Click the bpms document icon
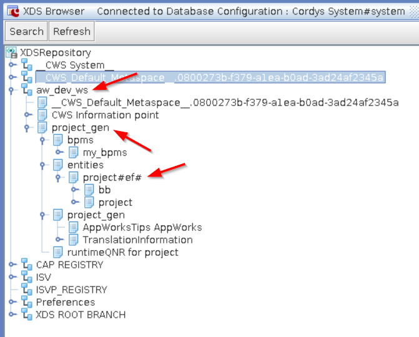The width and height of the screenshot is (419, 337). click(58, 140)
